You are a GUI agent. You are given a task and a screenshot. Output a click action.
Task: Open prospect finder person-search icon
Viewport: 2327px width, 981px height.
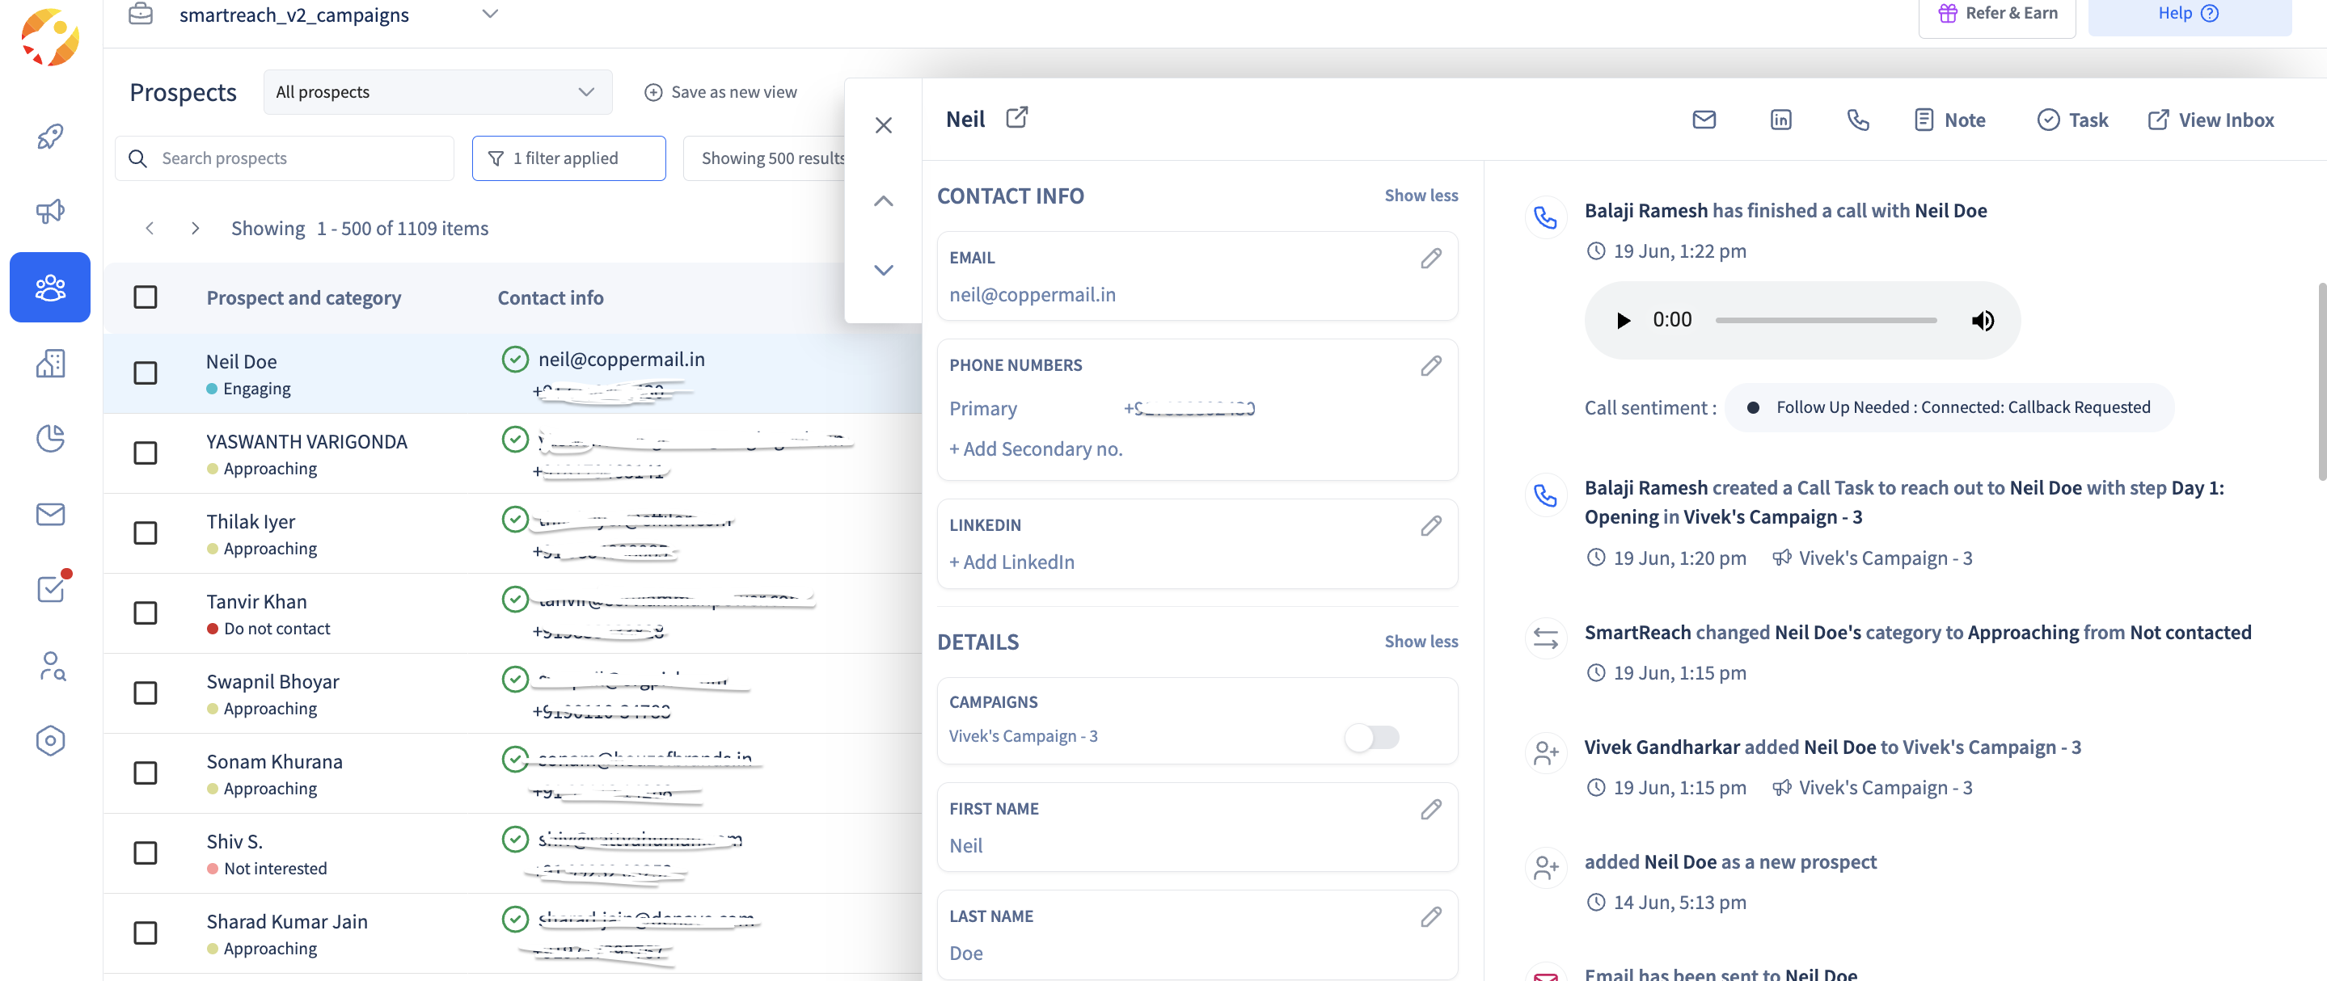(52, 666)
